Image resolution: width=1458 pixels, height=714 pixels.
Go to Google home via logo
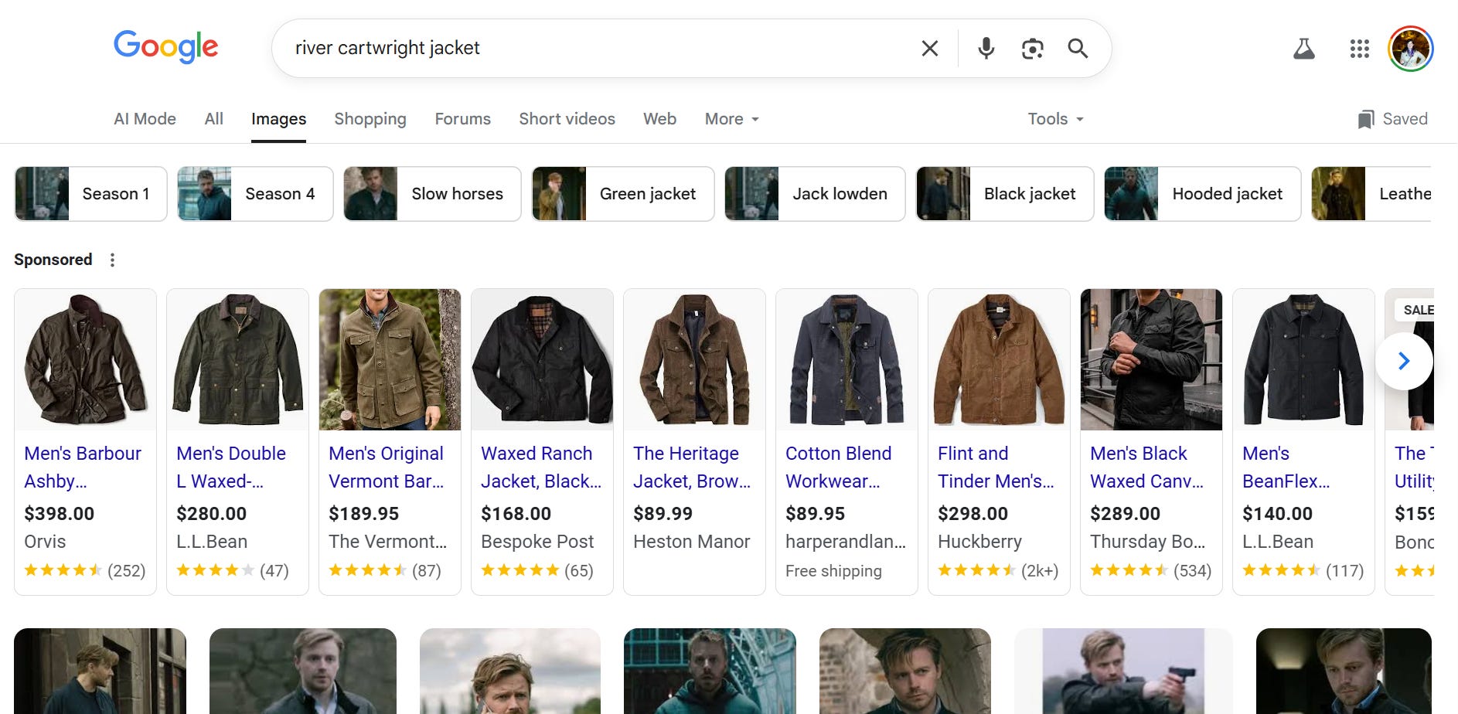[x=166, y=47]
